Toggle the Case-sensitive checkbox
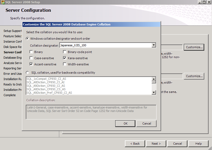Screen dimensions: 212x150 point(31,58)
